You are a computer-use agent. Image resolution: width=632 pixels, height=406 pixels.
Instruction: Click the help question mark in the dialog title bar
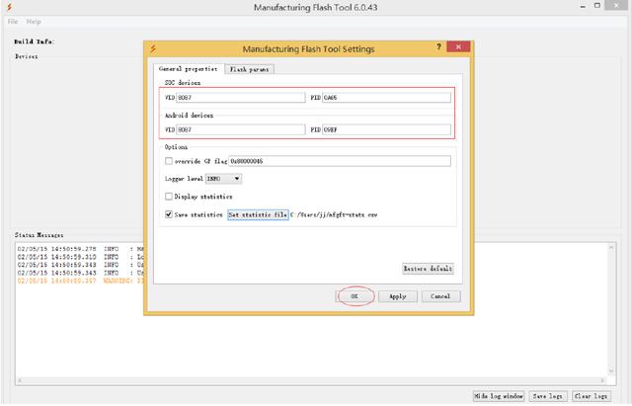[x=438, y=47]
